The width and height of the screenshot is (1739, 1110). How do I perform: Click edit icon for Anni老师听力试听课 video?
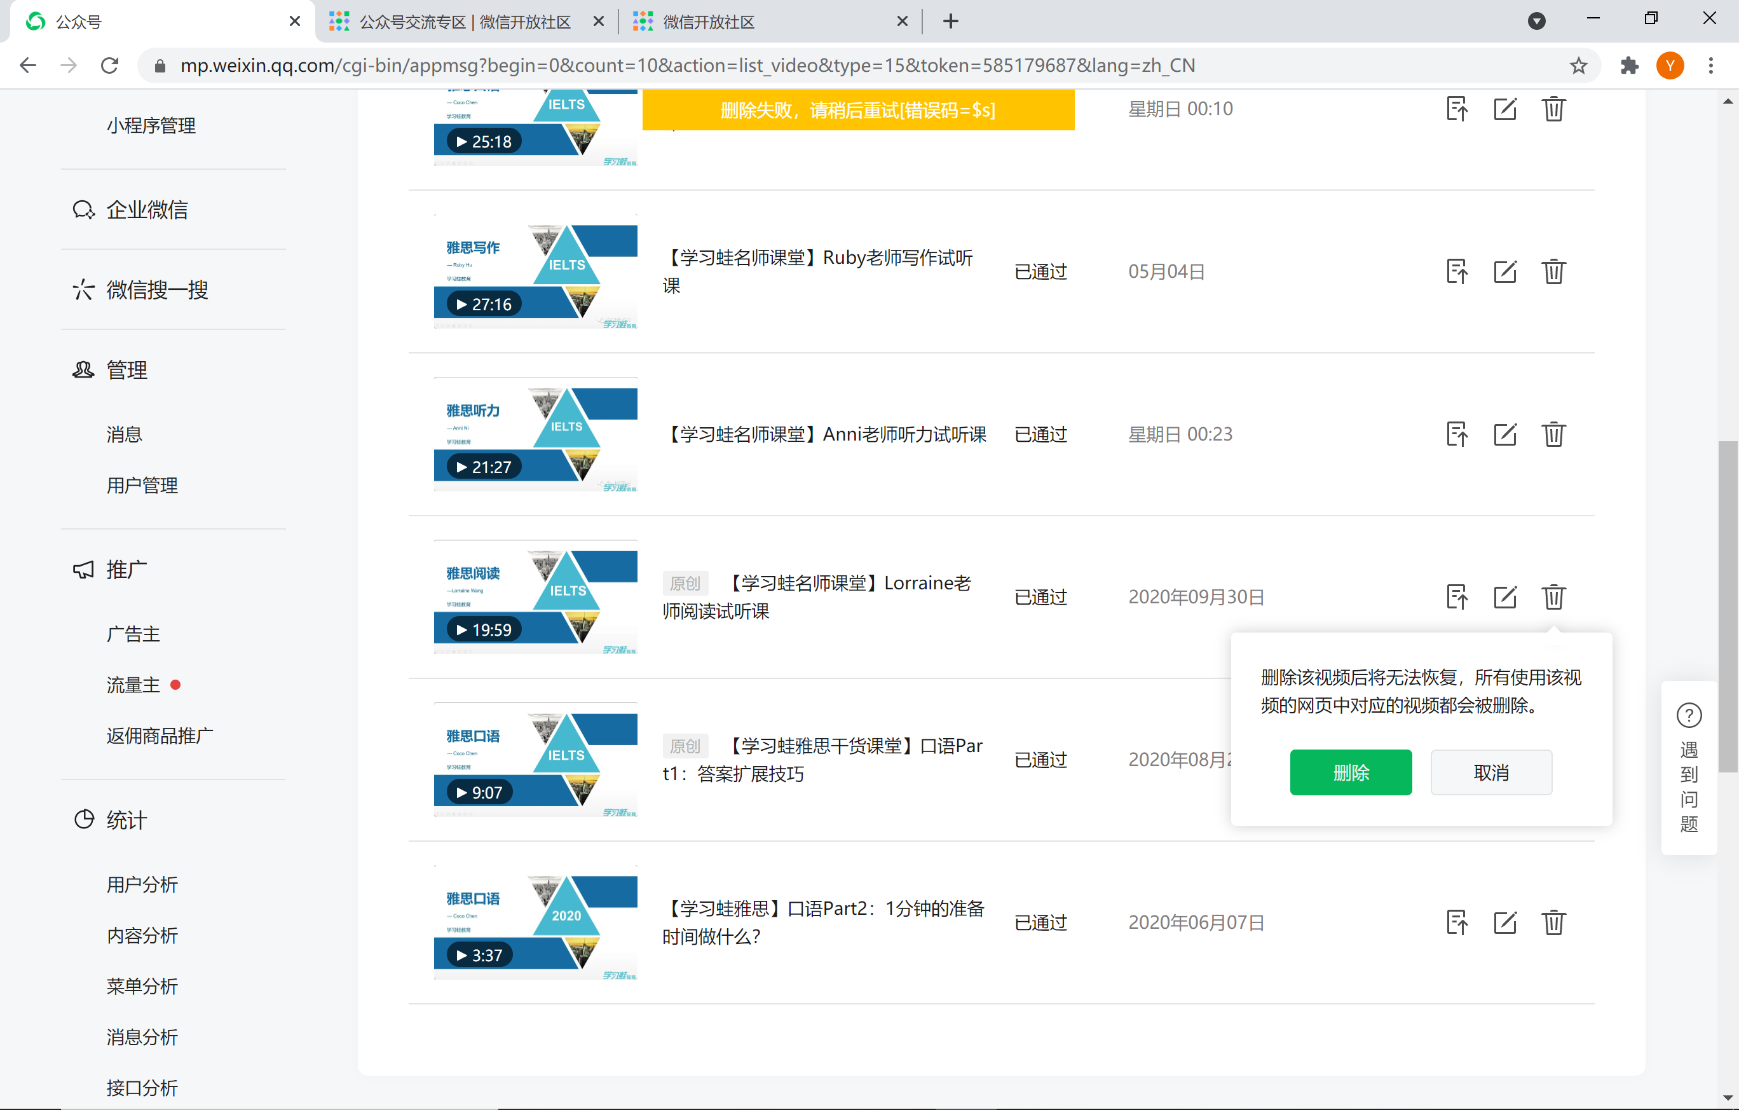coord(1504,434)
